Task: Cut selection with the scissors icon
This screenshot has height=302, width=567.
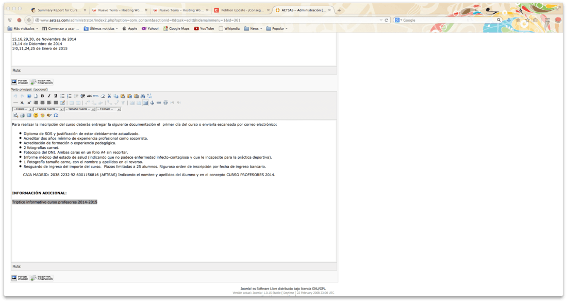Action: [x=109, y=96]
